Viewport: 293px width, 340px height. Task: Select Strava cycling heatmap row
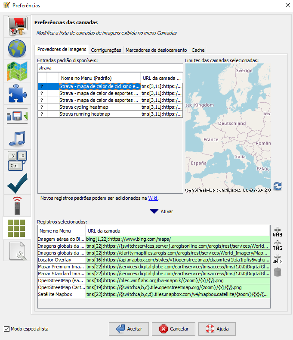[110, 107]
